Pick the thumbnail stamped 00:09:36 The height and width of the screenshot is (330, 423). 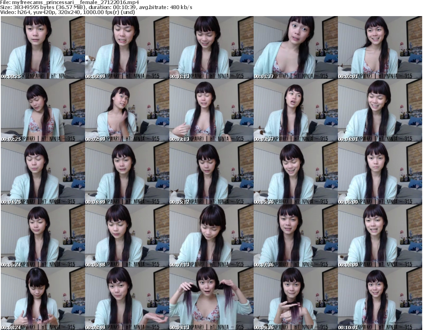click(296, 299)
